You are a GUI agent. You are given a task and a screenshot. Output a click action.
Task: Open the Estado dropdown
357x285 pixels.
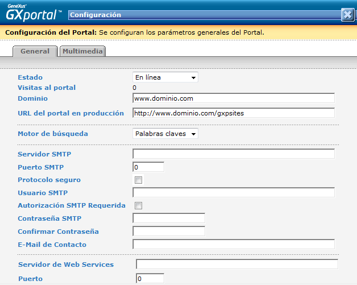tap(165, 77)
